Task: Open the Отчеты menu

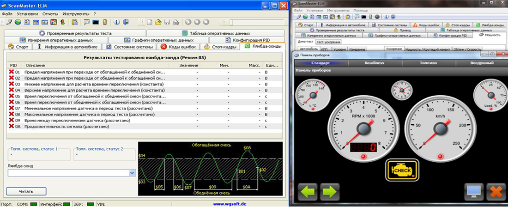Action: [50, 14]
